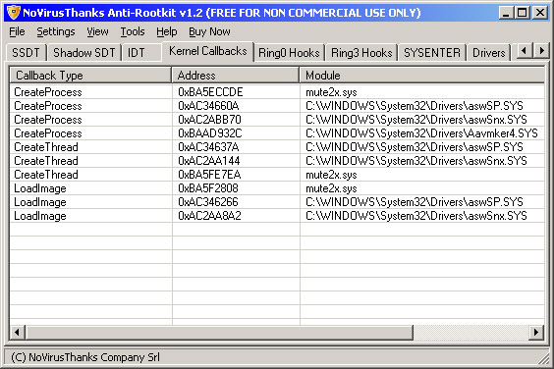
Task: Open the File menu
Action: (x=17, y=31)
